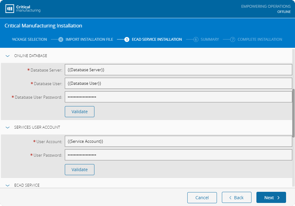Click step 4 circle icon in wizard

coord(61,39)
